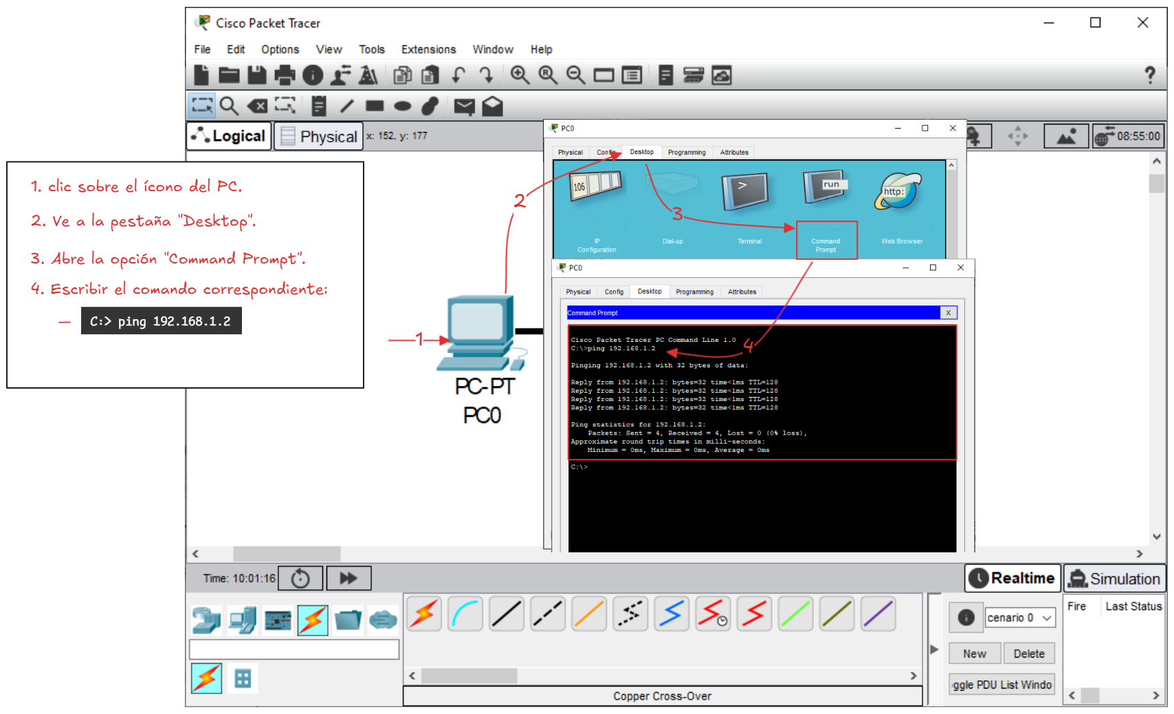This screenshot has width=1174, height=714.
Task: Switch to Simulation mode
Action: coord(1115,578)
